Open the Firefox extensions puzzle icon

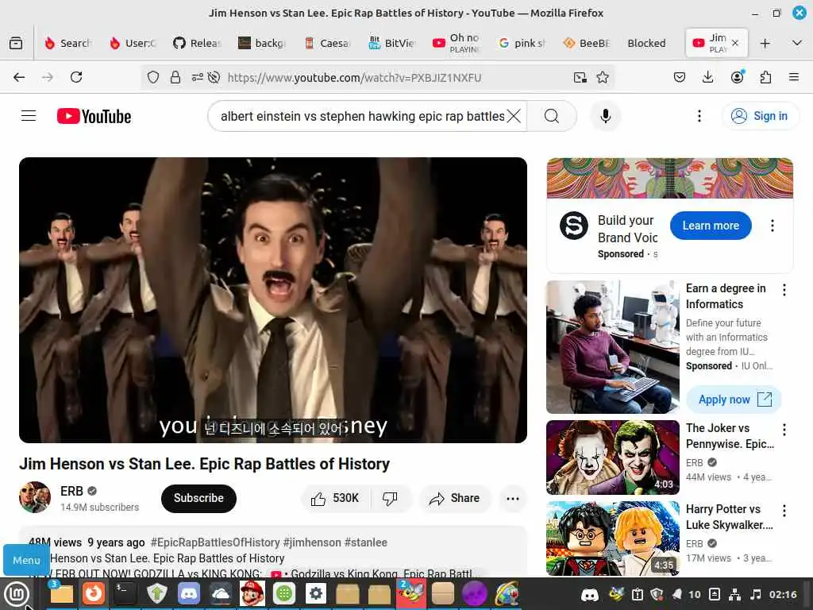point(765,77)
